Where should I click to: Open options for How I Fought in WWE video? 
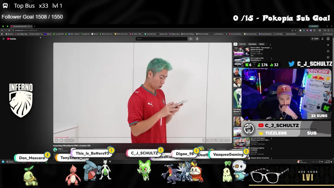coord(271,58)
